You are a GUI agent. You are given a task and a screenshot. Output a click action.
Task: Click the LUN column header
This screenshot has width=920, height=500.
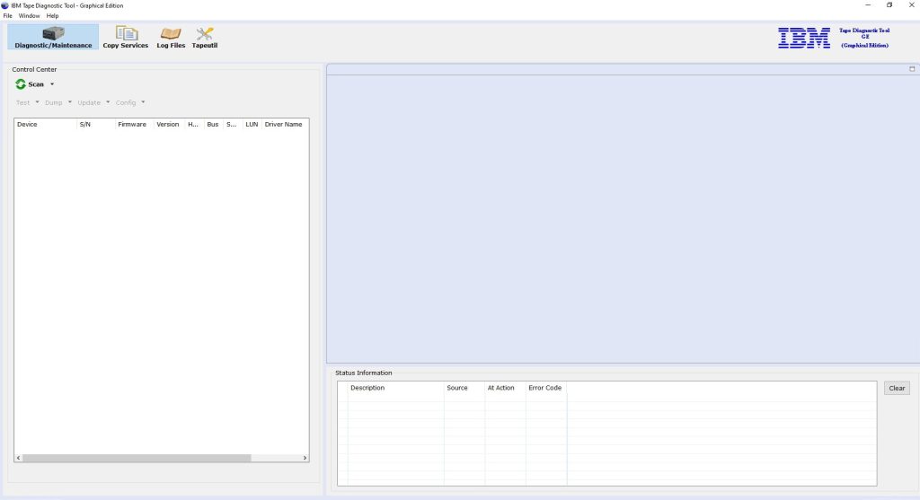pos(252,124)
